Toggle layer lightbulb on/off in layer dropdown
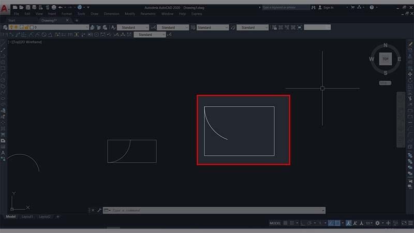This screenshot has width=414, height=233. tap(11, 27)
